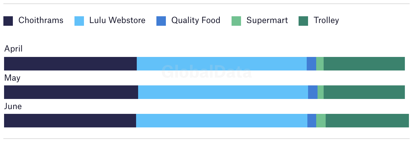Toggle the Quality Food legend label
413x143 pixels.
tap(196, 20)
